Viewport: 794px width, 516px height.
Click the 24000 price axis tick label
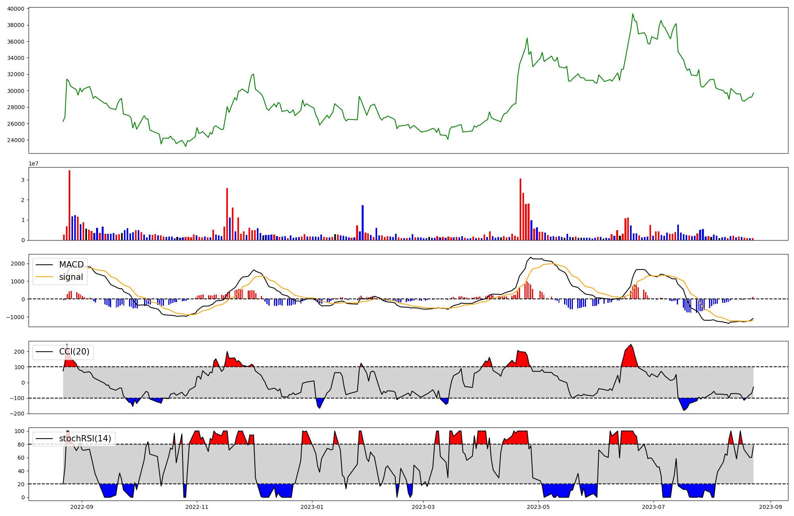click(16, 140)
